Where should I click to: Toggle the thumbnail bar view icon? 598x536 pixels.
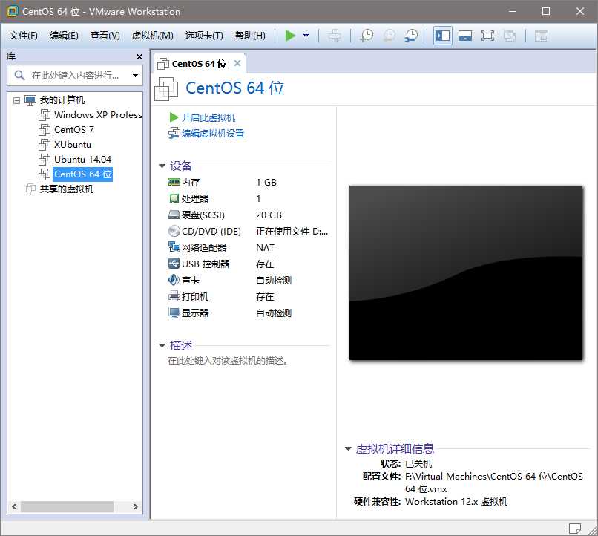465,36
